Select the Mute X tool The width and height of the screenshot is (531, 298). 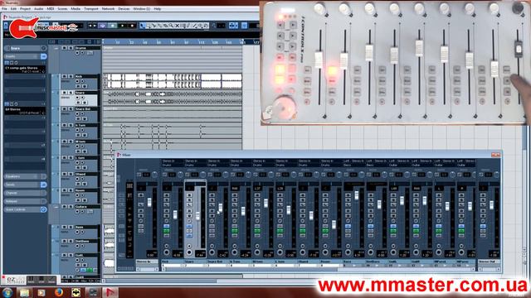[x=177, y=26]
